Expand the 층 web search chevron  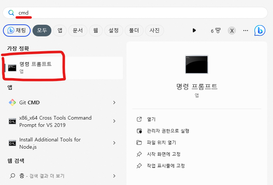coord(114,176)
